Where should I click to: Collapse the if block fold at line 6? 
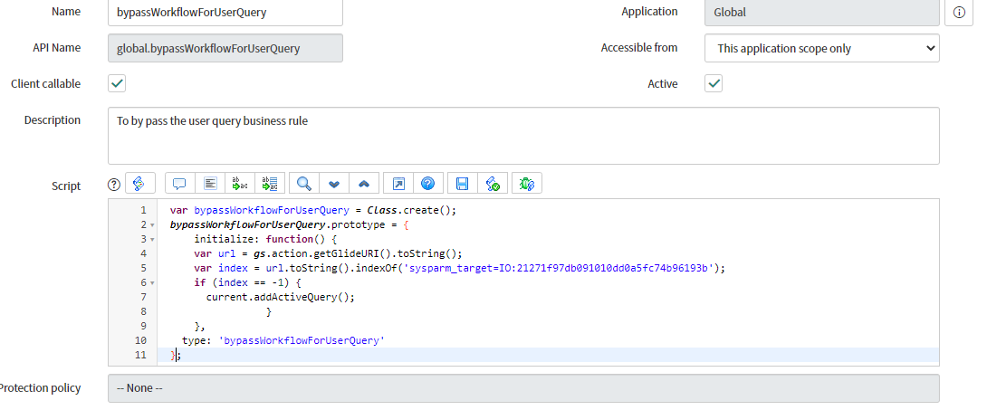[x=152, y=283]
